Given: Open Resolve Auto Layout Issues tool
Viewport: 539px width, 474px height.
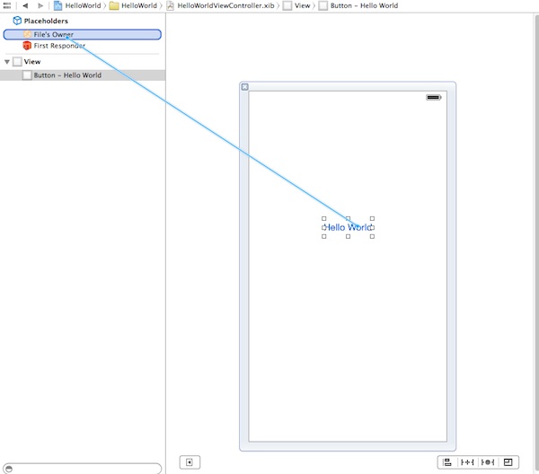Looking at the screenshot, I should (x=488, y=462).
